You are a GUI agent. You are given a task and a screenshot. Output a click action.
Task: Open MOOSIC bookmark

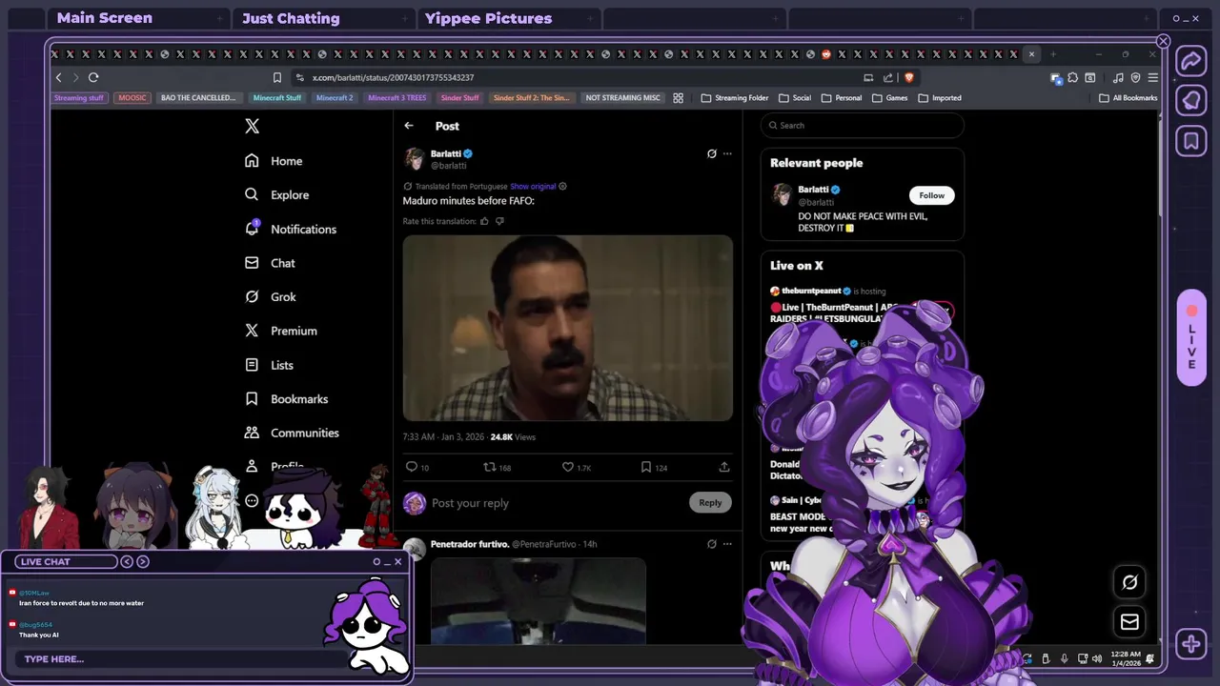coord(132,97)
